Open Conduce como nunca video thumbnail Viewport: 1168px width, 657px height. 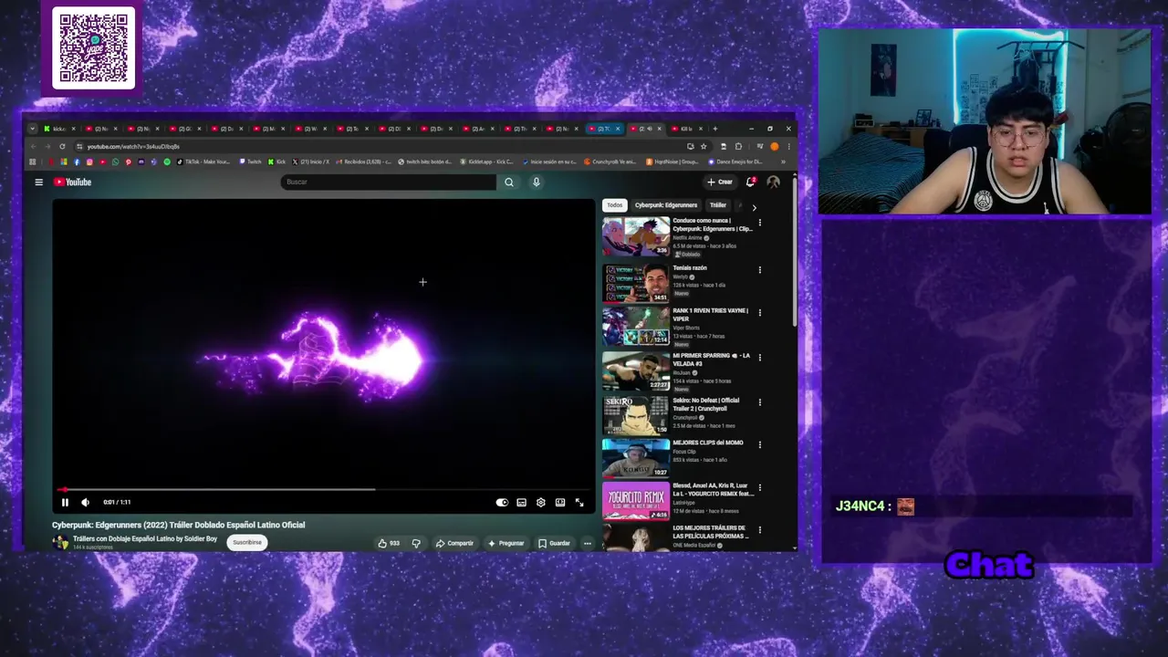[x=635, y=236]
